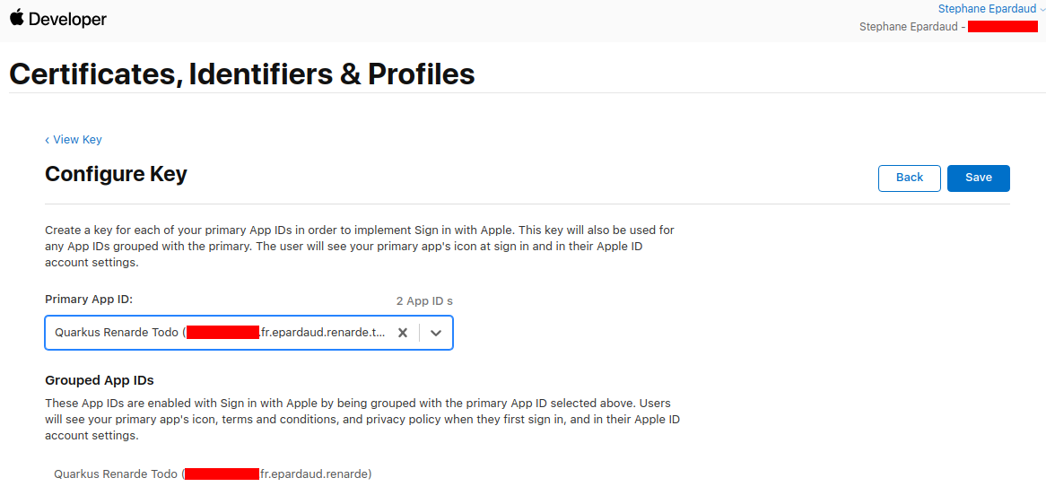Screen dimensions: 1046x504
Task: Open the Stephane Epardaud account menu
Action: point(987,9)
